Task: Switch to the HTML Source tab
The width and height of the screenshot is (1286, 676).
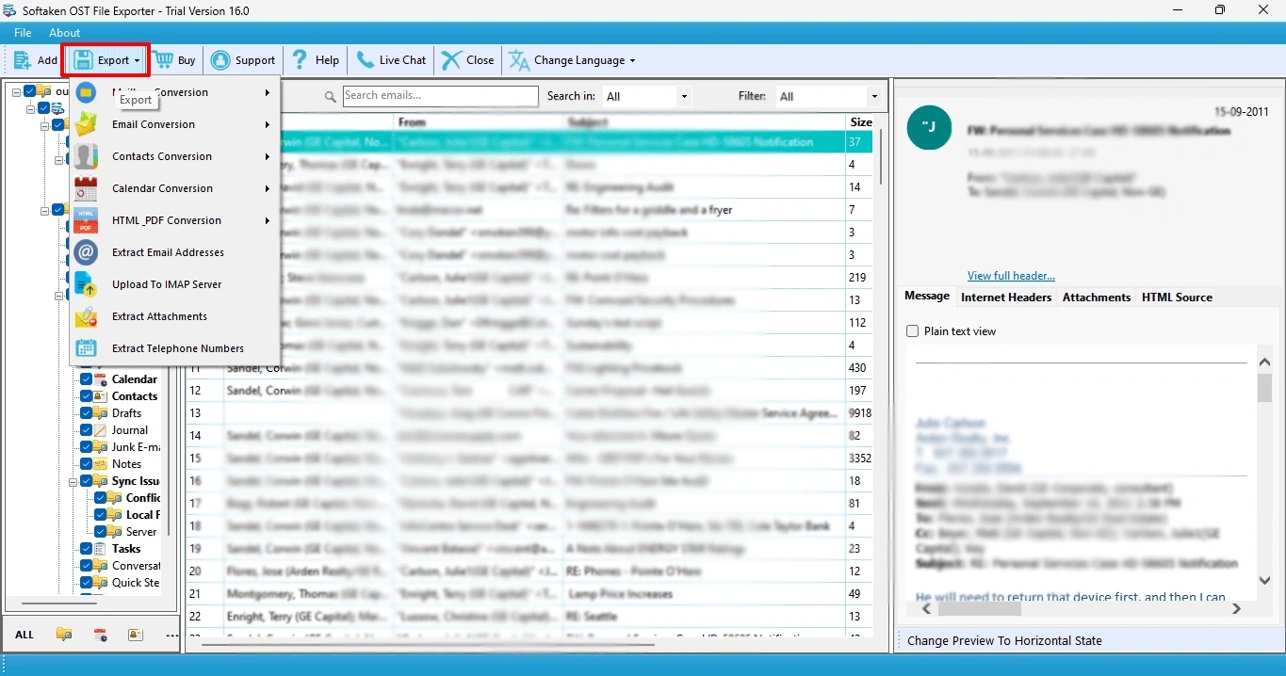Action: tap(1177, 297)
